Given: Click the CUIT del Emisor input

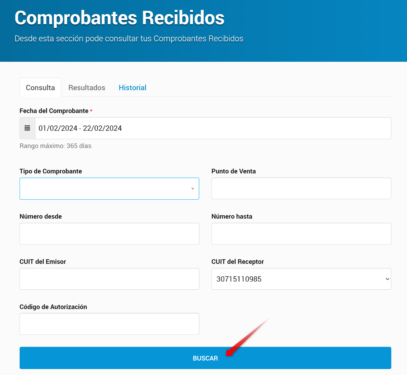Looking at the screenshot, I should click(109, 279).
